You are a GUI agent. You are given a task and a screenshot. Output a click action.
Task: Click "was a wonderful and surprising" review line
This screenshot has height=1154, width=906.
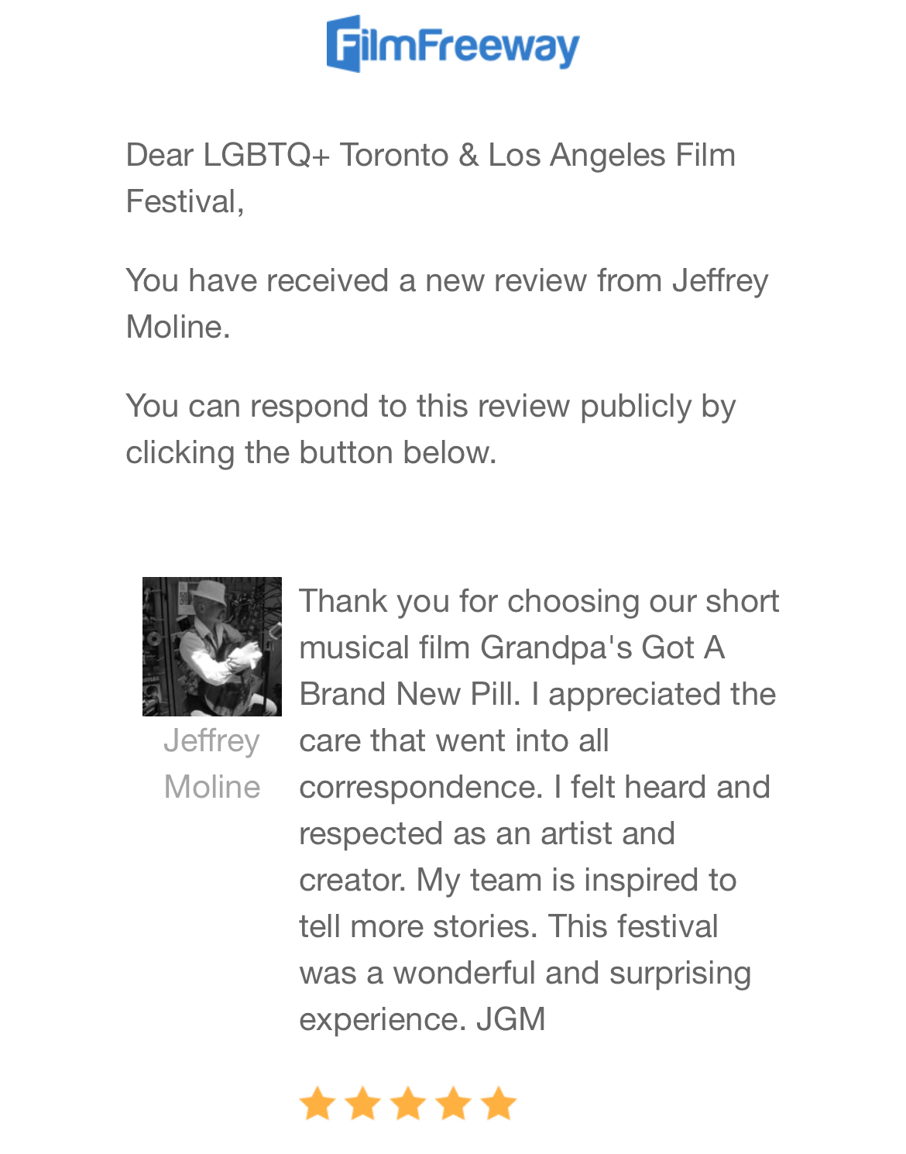click(524, 973)
